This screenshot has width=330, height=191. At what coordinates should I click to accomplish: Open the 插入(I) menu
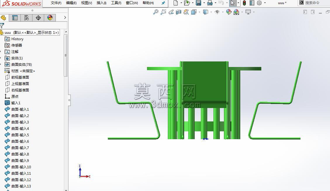click(101, 3)
